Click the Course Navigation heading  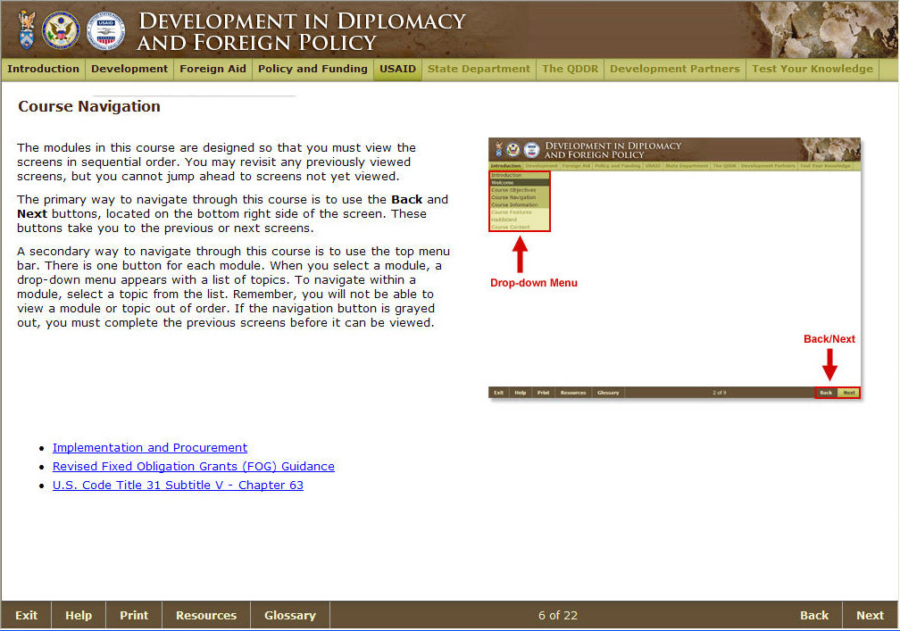point(89,107)
